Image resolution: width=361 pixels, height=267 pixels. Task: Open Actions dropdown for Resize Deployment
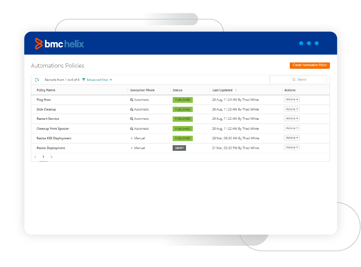292,148
